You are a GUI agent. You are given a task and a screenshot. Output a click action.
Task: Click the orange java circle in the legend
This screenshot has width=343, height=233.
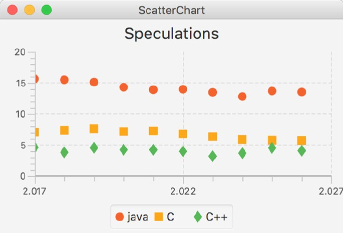coord(120,217)
